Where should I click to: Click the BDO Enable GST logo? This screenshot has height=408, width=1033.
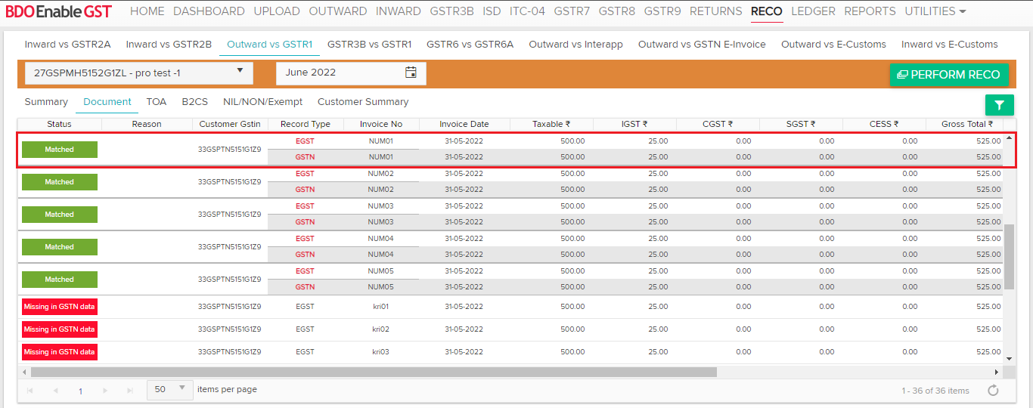pyautogui.click(x=59, y=11)
